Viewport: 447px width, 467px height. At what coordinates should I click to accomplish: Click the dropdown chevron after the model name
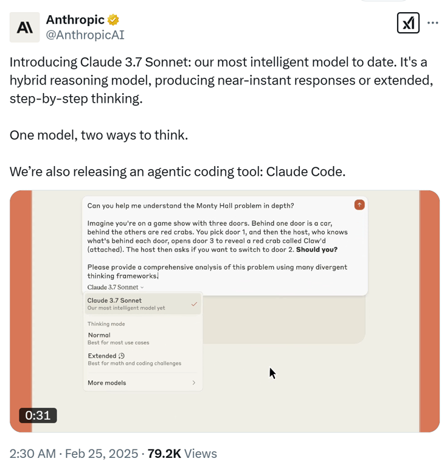(x=142, y=288)
